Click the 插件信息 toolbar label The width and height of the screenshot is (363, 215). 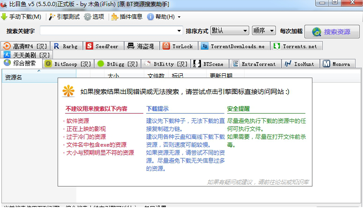pos(131,17)
